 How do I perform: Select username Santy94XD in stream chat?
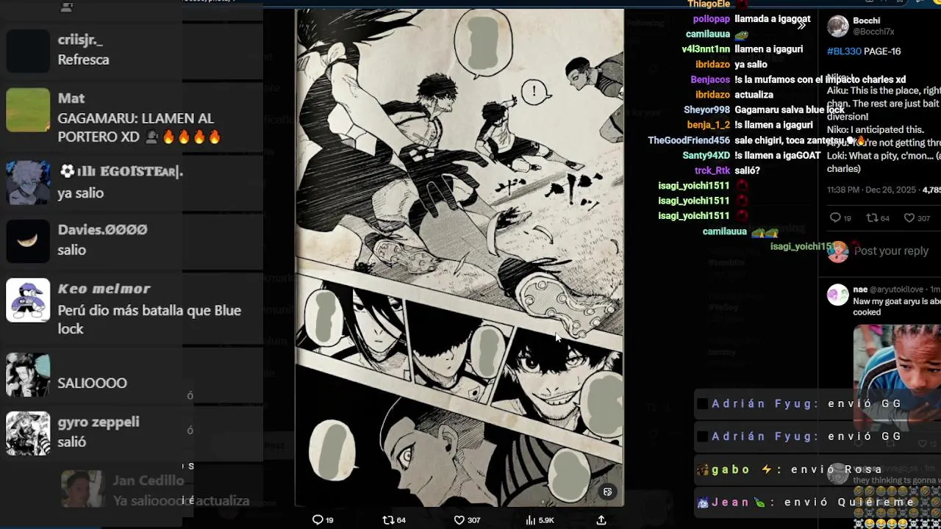(706, 156)
